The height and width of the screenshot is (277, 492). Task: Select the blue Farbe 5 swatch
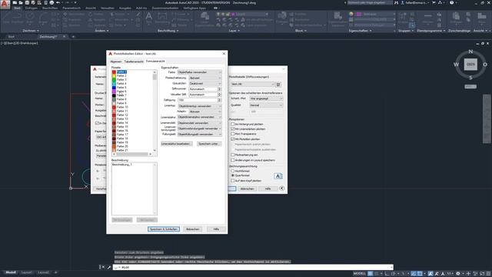coord(114,88)
